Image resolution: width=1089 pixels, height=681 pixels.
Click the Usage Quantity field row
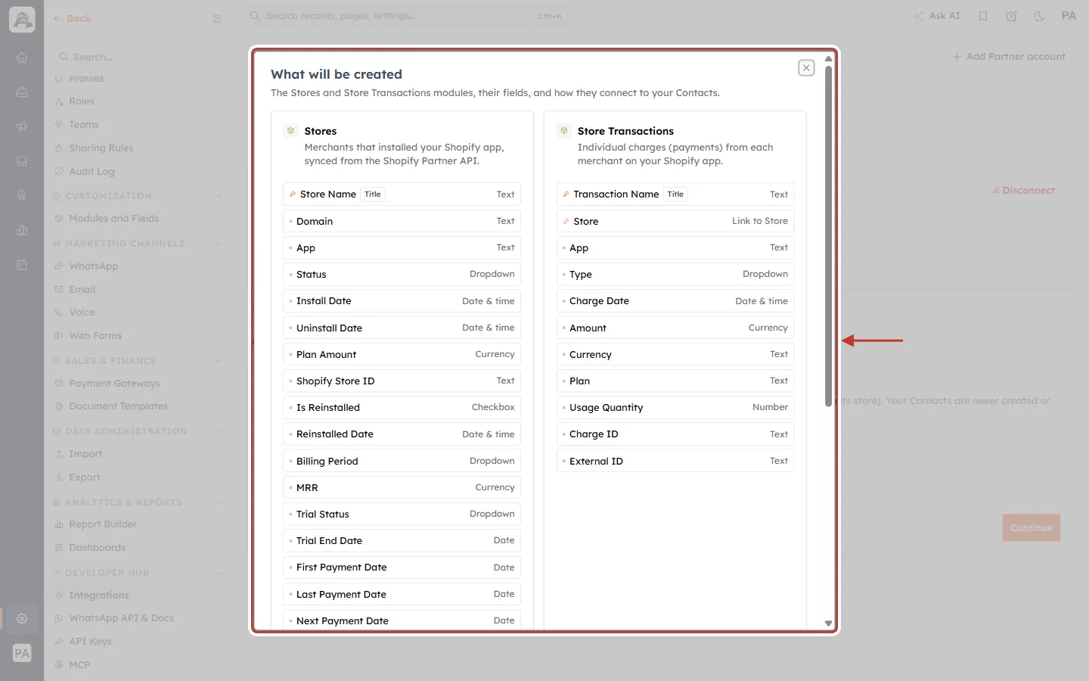[675, 408]
